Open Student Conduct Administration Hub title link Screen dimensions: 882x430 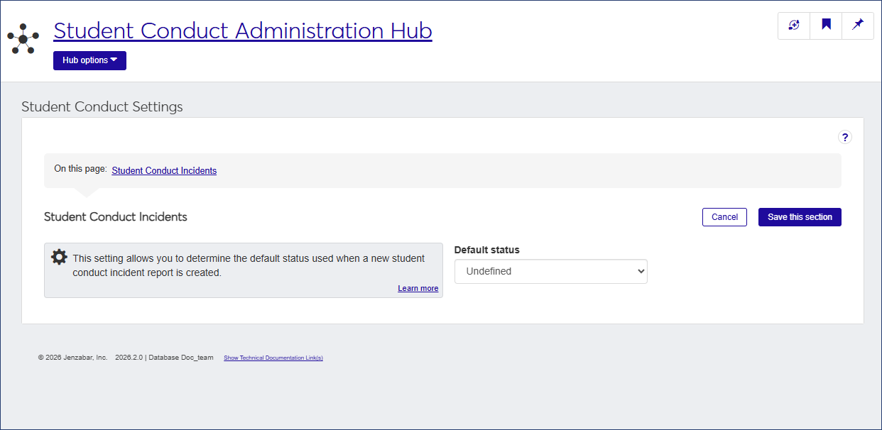(243, 31)
